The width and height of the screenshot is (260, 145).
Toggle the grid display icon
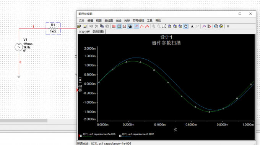114,26
